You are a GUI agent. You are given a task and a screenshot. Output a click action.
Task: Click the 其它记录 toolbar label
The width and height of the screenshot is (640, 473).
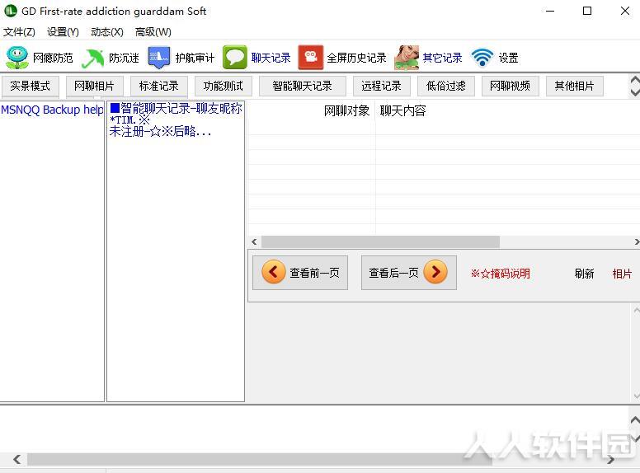(x=442, y=58)
